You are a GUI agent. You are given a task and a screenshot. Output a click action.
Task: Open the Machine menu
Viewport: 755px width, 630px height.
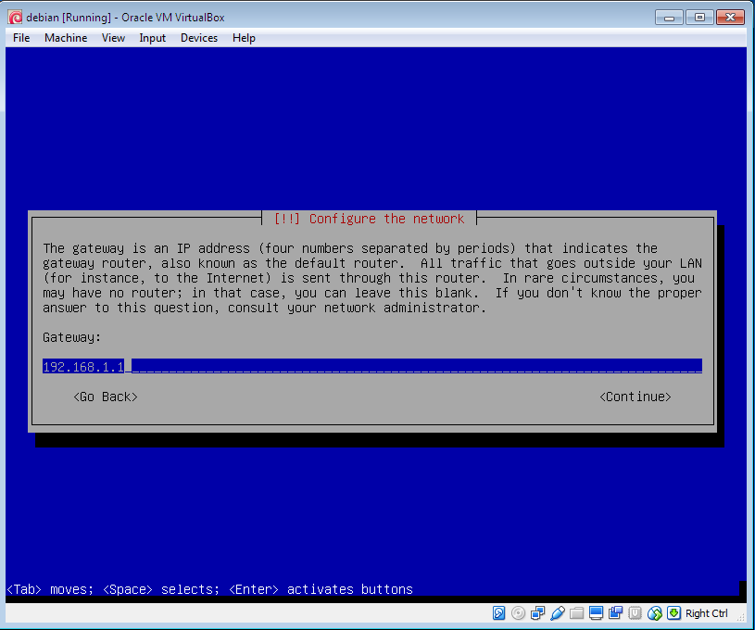66,38
